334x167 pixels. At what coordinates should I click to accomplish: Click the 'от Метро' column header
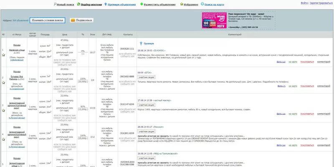[x=17, y=35]
